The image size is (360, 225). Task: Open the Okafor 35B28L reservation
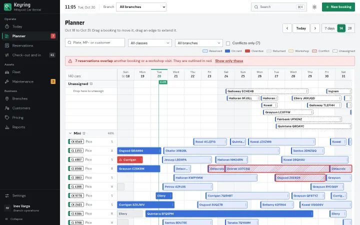[x=221, y=150]
